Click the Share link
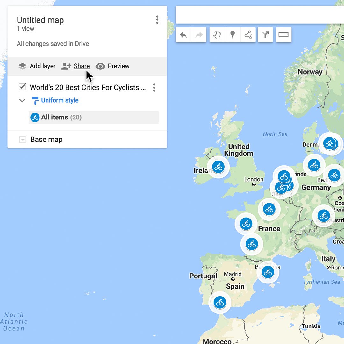344x344 pixels. coord(82,66)
